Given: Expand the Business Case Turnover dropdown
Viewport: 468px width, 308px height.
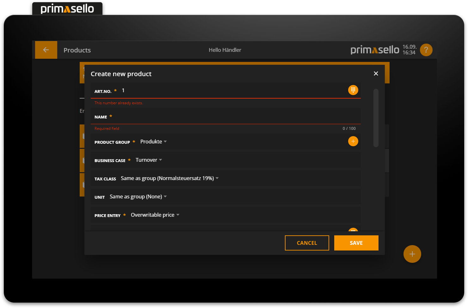Looking at the screenshot, I should [x=149, y=160].
